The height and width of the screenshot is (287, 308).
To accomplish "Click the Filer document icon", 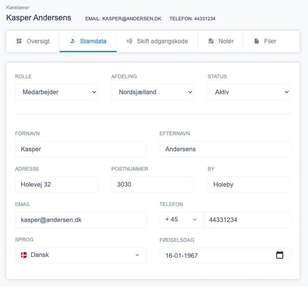I will [257, 41].
